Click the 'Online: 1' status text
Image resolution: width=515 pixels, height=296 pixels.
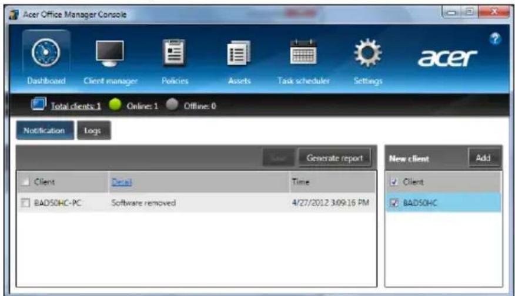pyautogui.click(x=142, y=106)
